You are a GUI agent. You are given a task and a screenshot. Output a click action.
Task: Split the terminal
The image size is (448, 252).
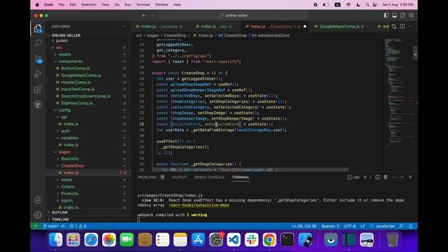tap(377, 177)
